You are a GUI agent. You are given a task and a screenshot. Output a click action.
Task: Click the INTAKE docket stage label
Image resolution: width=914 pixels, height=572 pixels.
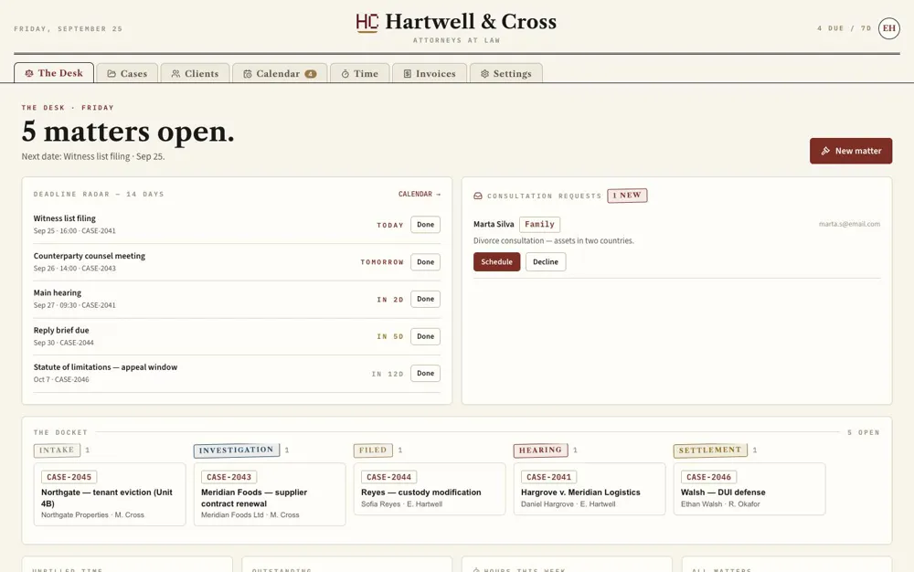click(x=57, y=450)
